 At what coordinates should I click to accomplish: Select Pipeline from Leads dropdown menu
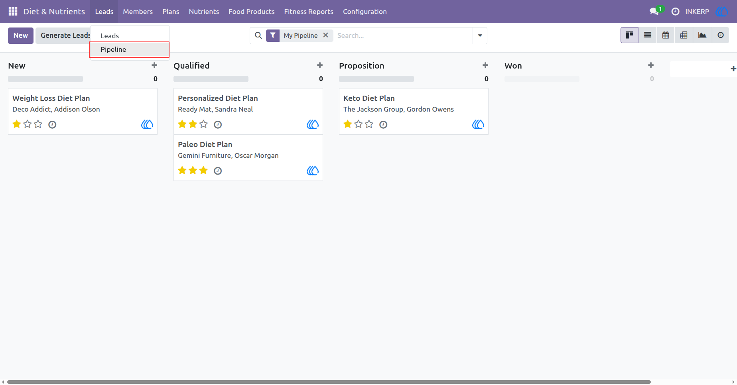[129, 49]
